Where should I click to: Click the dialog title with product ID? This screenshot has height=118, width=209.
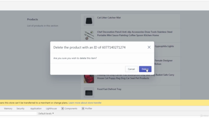pos(89,47)
